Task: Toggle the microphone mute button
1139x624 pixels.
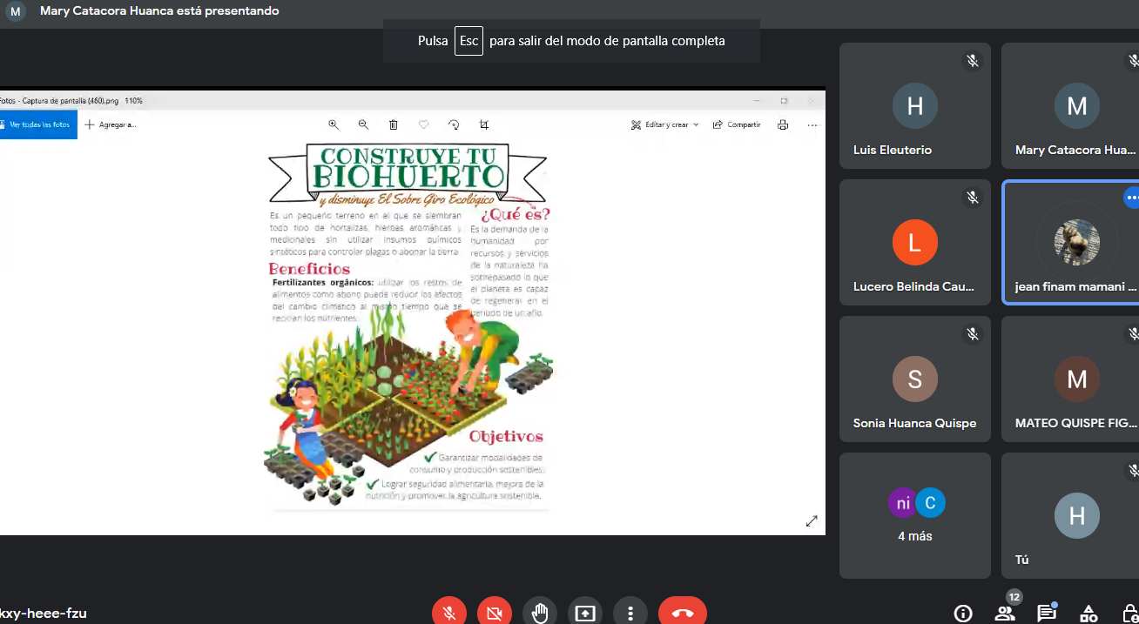Action: coord(449,613)
